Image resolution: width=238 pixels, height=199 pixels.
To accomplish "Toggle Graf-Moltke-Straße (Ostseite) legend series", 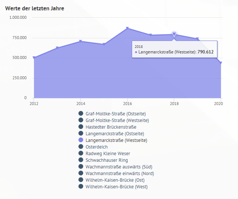I will [81, 114].
